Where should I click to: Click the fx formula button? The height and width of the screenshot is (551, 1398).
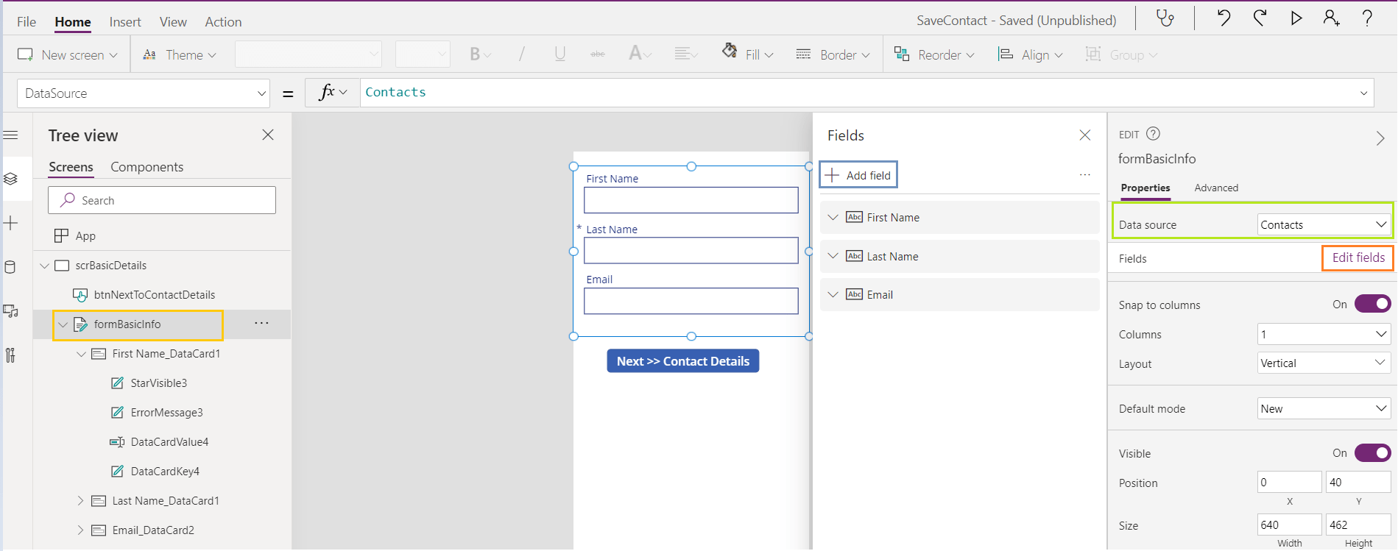pyautogui.click(x=332, y=93)
